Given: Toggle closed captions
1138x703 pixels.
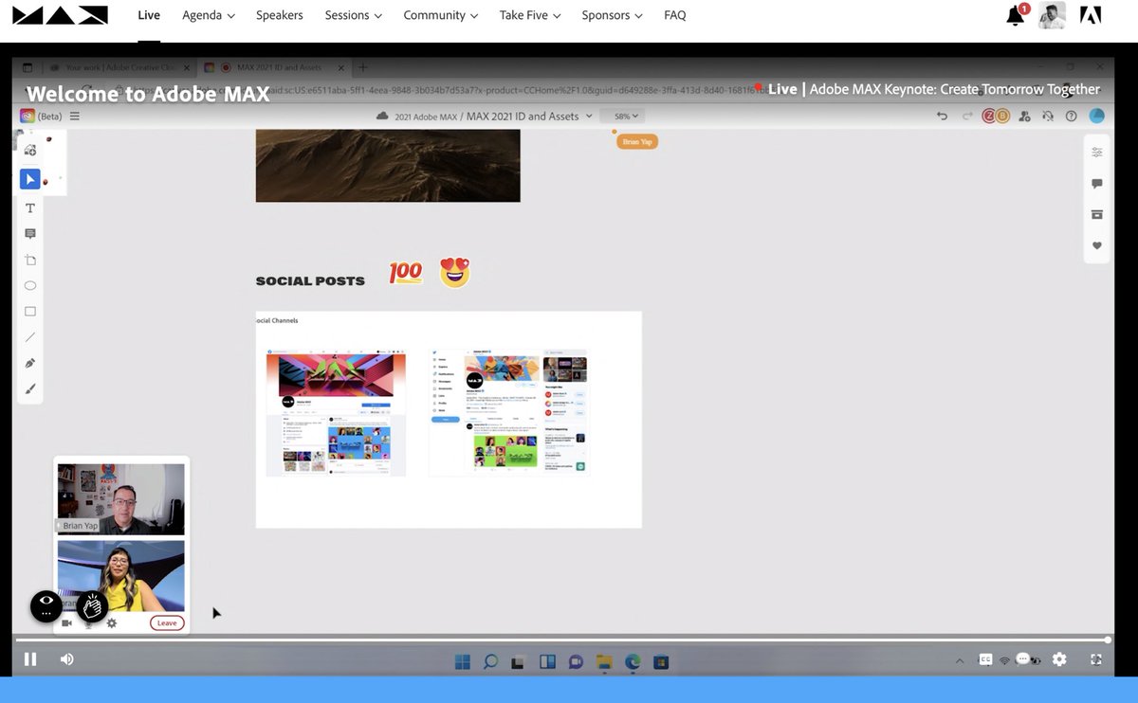Looking at the screenshot, I should [x=986, y=659].
